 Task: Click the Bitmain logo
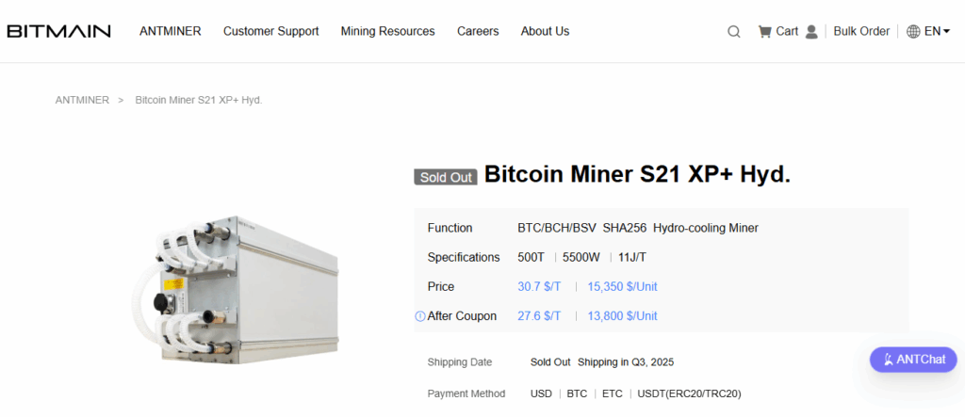(x=58, y=31)
